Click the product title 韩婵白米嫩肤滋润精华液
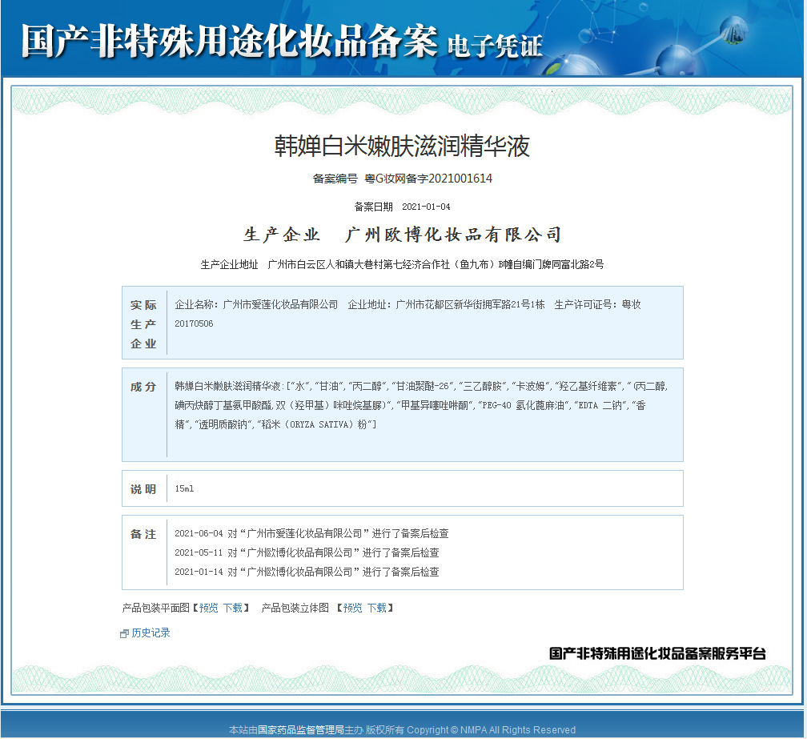Image resolution: width=807 pixels, height=739 pixels. (401, 147)
